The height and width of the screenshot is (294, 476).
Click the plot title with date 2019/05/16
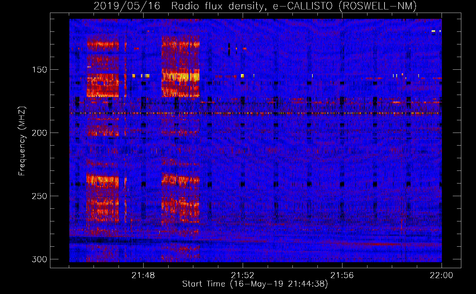click(255, 6)
